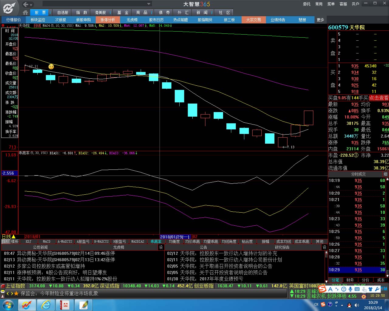The height and width of the screenshot is (311, 389).
Task: Open the Windows Start menu
Action: [x=8, y=305]
